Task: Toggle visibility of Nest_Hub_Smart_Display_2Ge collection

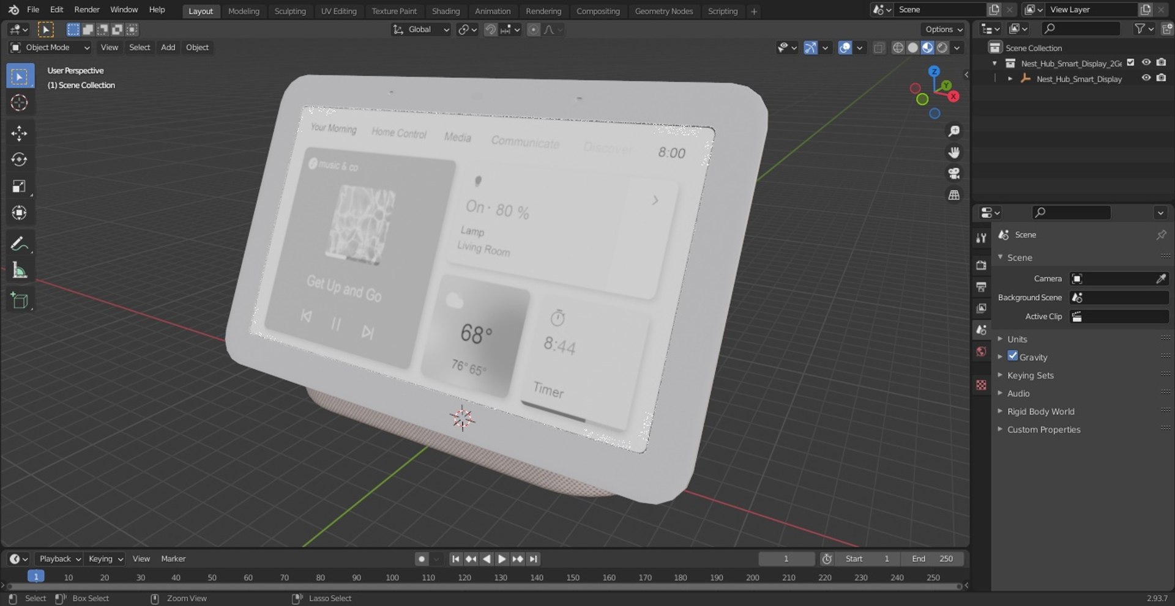Action: pos(1146,62)
